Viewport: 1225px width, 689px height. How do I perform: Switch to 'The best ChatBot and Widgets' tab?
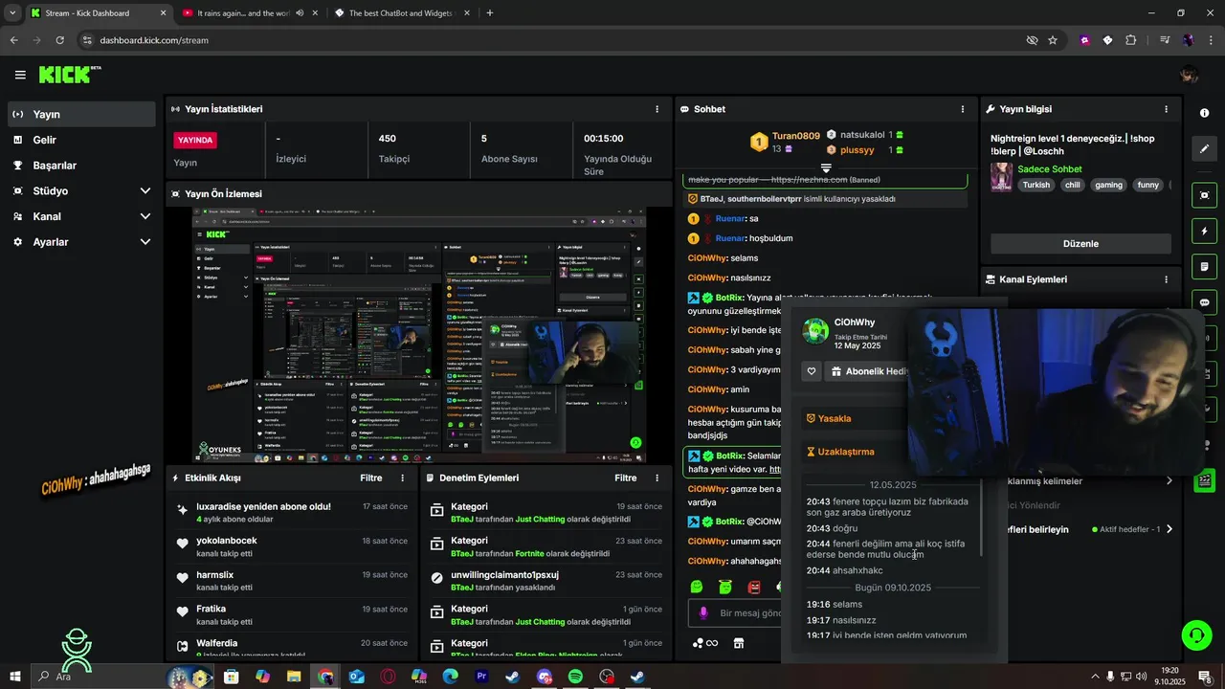(x=400, y=13)
